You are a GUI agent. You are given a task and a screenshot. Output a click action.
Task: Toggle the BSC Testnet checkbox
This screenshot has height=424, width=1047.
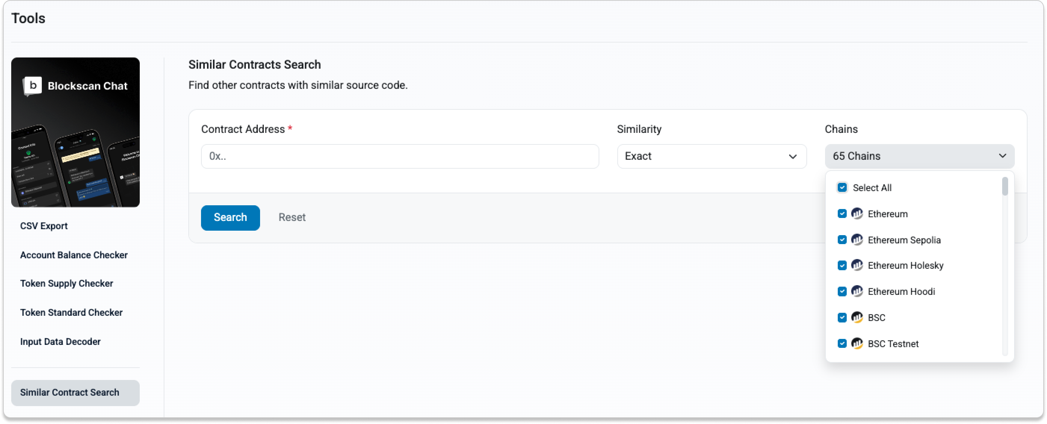tap(842, 344)
